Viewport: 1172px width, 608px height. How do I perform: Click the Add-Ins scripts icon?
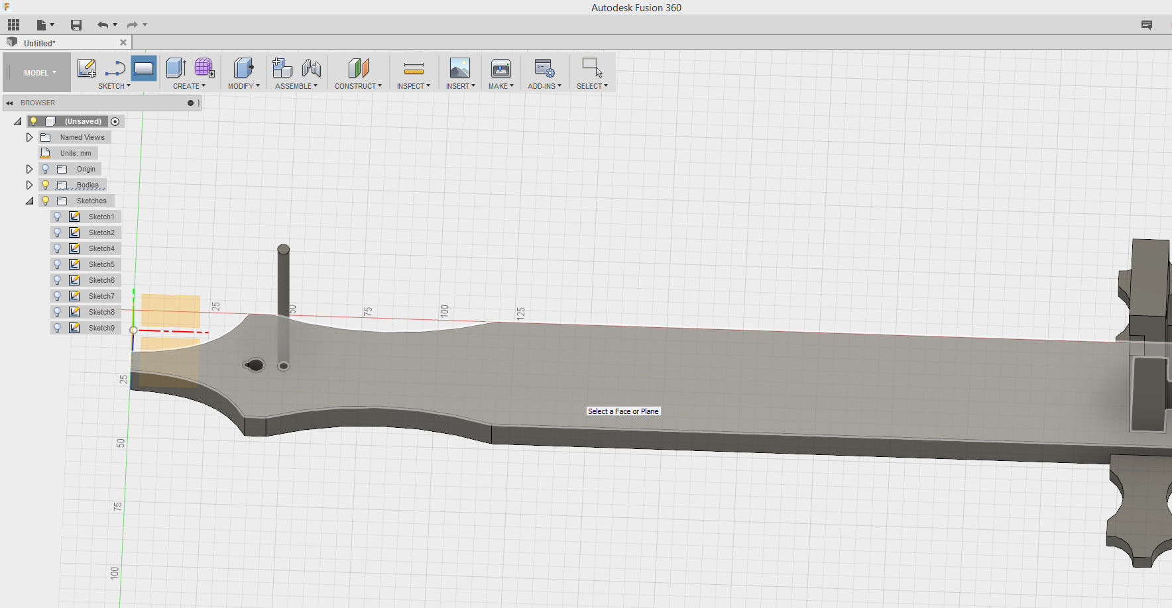pyautogui.click(x=545, y=68)
